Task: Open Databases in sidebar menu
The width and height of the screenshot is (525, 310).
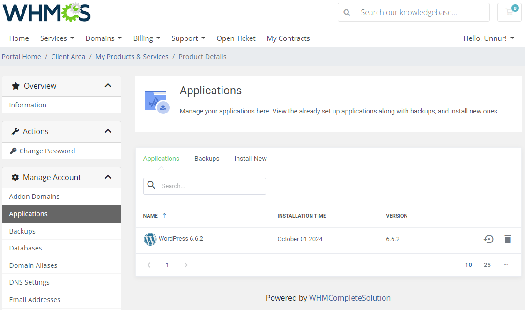Action: coord(62,248)
